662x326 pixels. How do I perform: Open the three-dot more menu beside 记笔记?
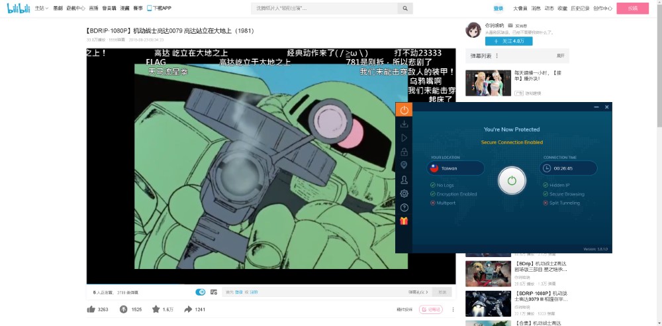click(x=453, y=309)
